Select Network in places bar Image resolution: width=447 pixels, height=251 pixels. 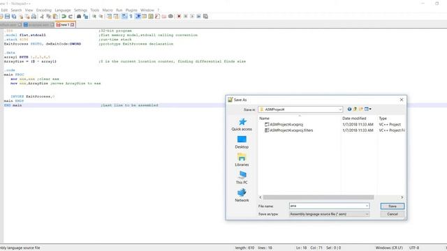point(242,196)
